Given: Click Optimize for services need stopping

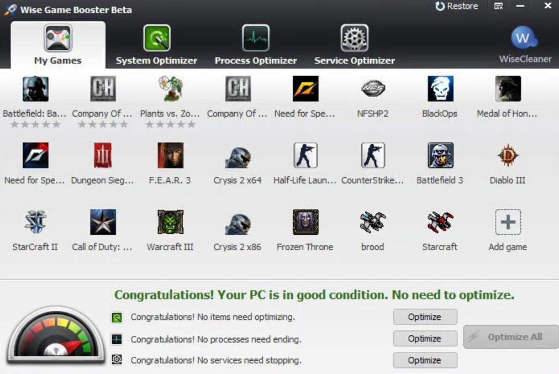Looking at the screenshot, I should (425, 360).
